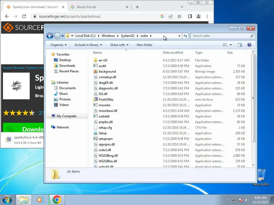Select My Computer in navigation pane
274x205 pixels.
click(x=67, y=116)
